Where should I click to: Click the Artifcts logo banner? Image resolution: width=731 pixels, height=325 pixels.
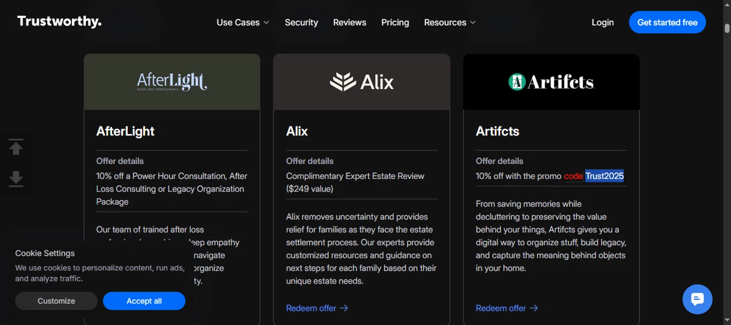pyautogui.click(x=551, y=82)
